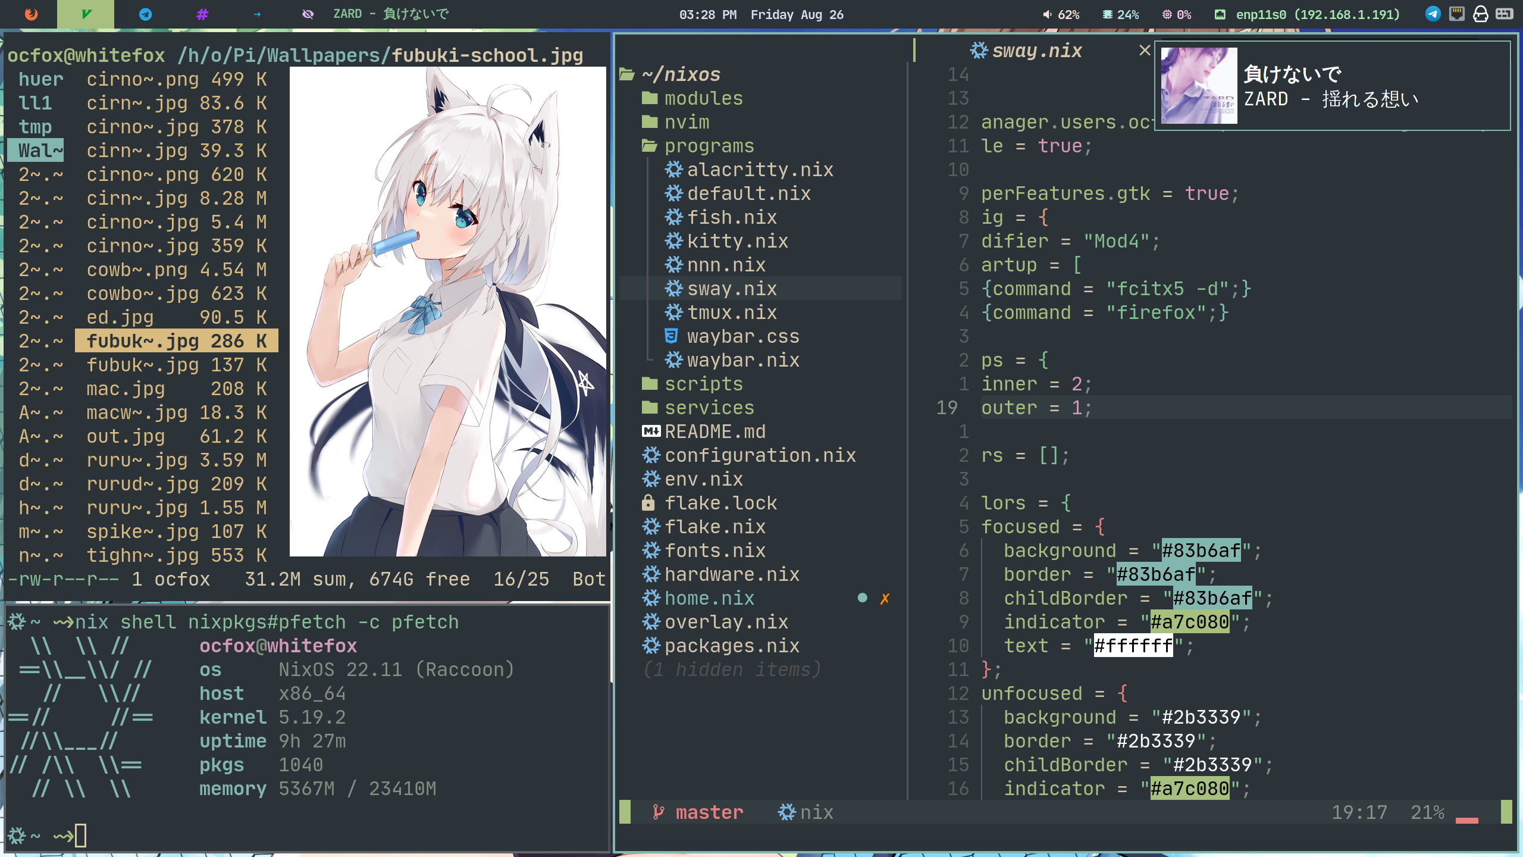Viewport: 1523px width, 857px height.
Task: Click the lock icon of flake.lock
Action: (648, 503)
